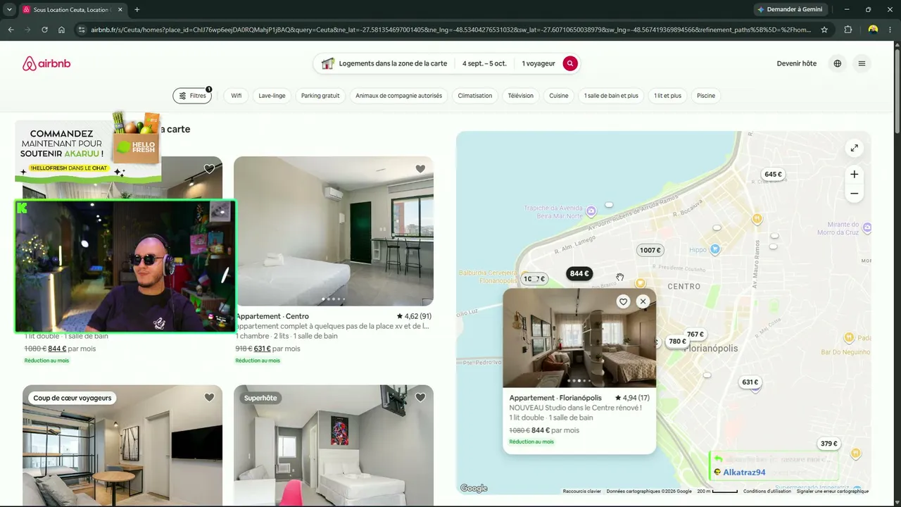Open the date picker showing 4 sept. – 5 oct.
Viewport: 901px width, 507px height.
484,63
